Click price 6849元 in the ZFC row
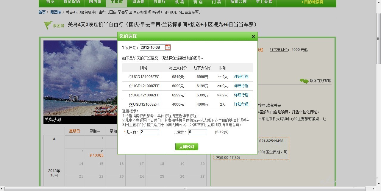This screenshot has width=381, height=191. pyautogui.click(x=178, y=77)
